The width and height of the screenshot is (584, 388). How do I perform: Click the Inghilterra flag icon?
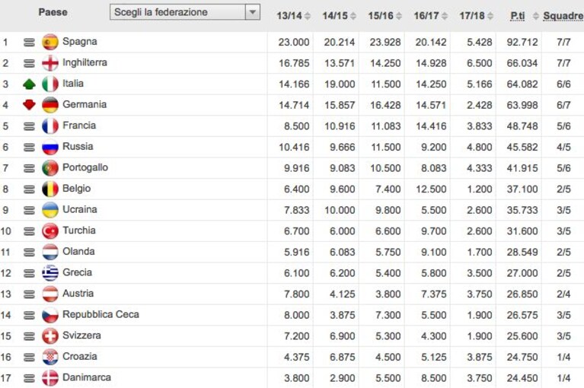tap(50, 63)
